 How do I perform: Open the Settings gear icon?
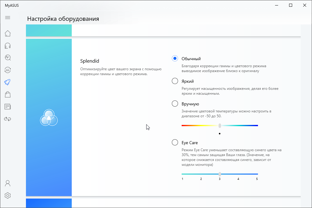point(8,195)
